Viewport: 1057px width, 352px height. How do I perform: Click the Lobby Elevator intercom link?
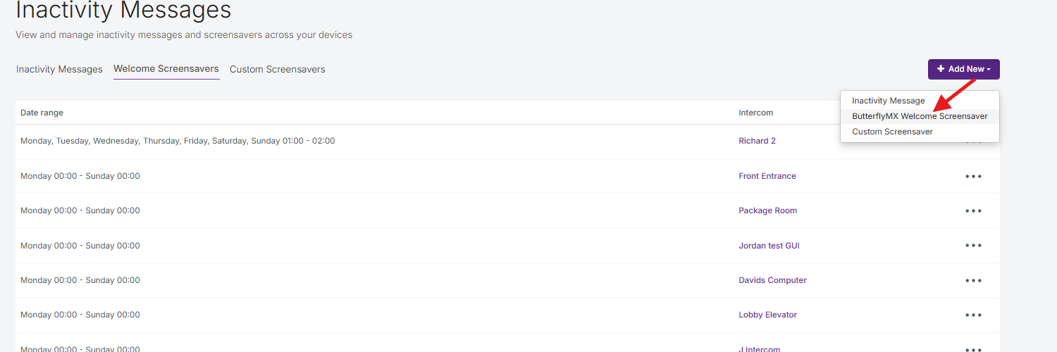tap(767, 315)
